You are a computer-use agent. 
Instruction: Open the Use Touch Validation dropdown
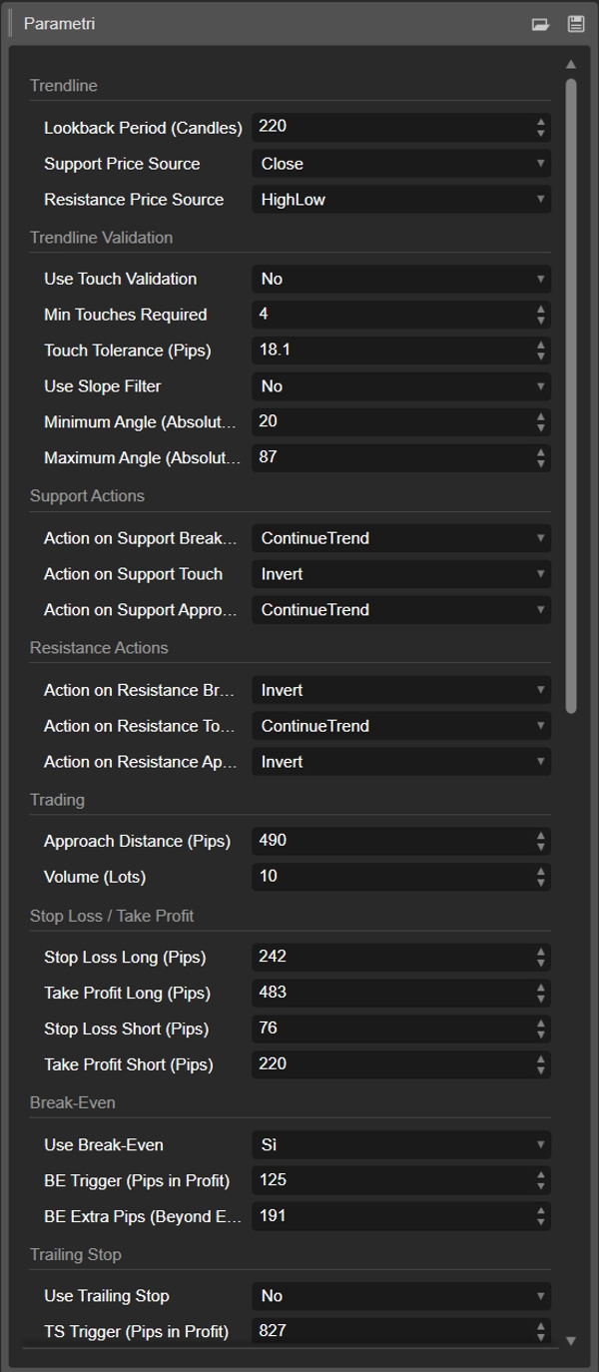pos(400,279)
